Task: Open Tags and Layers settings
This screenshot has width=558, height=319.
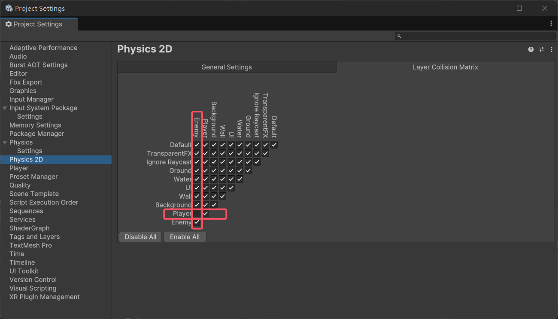Action: tap(35, 237)
